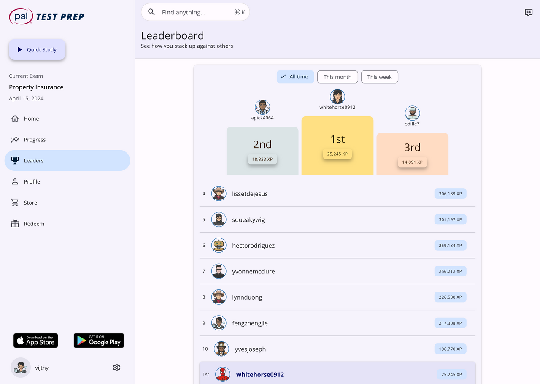Click the Home house icon
Screen dimensions: 540x384
tap(15, 119)
